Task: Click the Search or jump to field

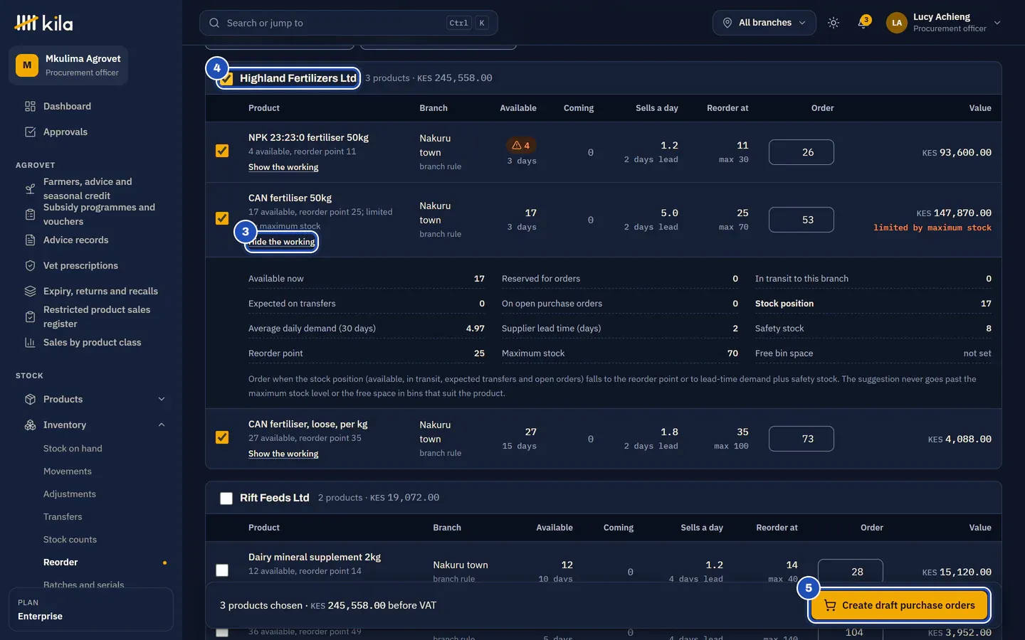Action: click(348, 23)
